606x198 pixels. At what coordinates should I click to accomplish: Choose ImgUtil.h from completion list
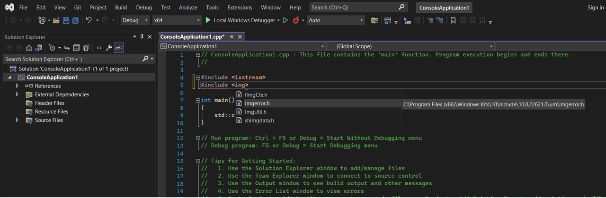pyautogui.click(x=319, y=112)
